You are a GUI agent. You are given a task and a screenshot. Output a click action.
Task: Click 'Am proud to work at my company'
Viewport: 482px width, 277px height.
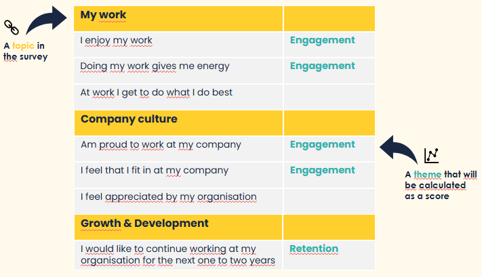[x=161, y=145]
